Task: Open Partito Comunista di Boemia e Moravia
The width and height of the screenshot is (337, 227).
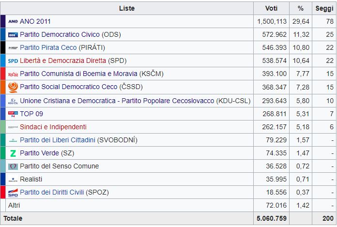Action: pos(78,74)
